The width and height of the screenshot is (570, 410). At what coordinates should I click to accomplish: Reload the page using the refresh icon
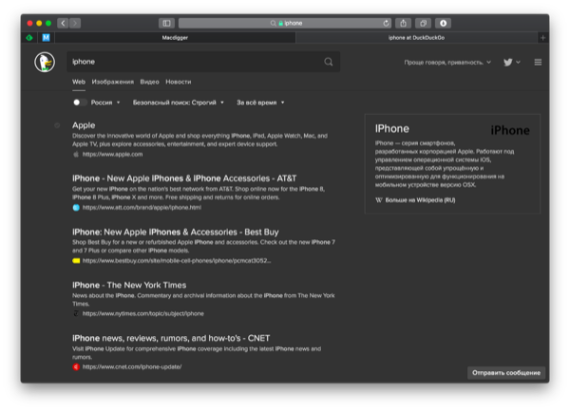[x=386, y=23]
